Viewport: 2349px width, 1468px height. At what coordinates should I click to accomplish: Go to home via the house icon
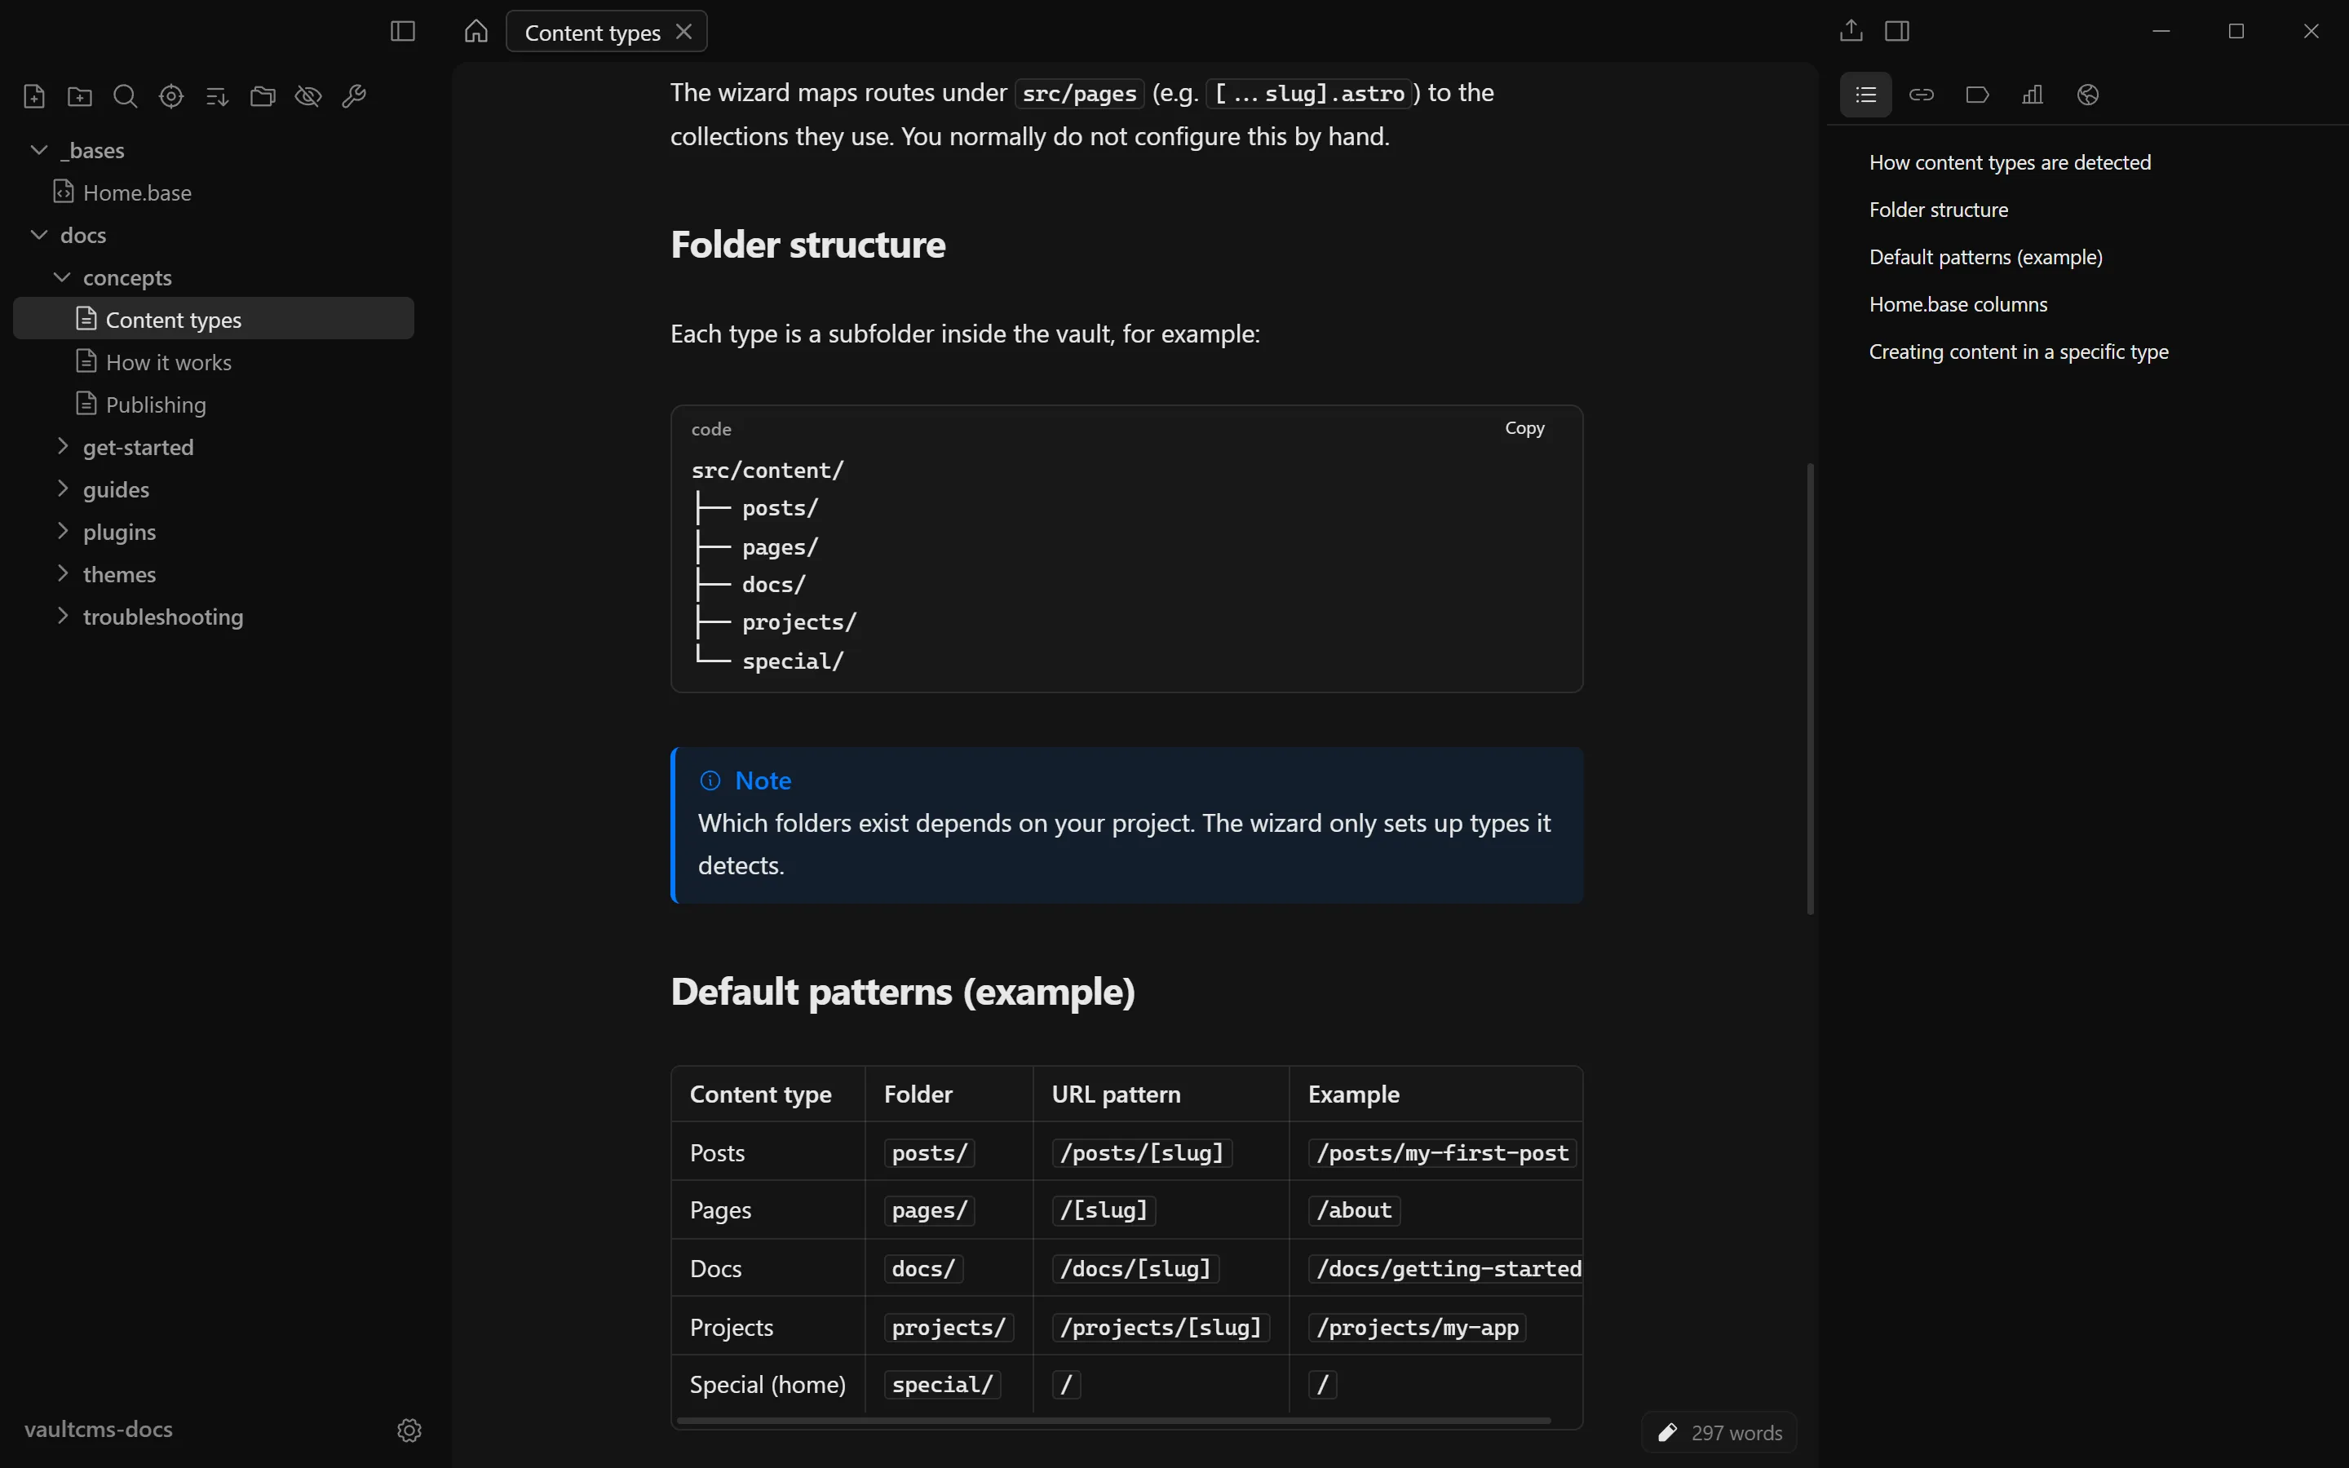point(476,31)
